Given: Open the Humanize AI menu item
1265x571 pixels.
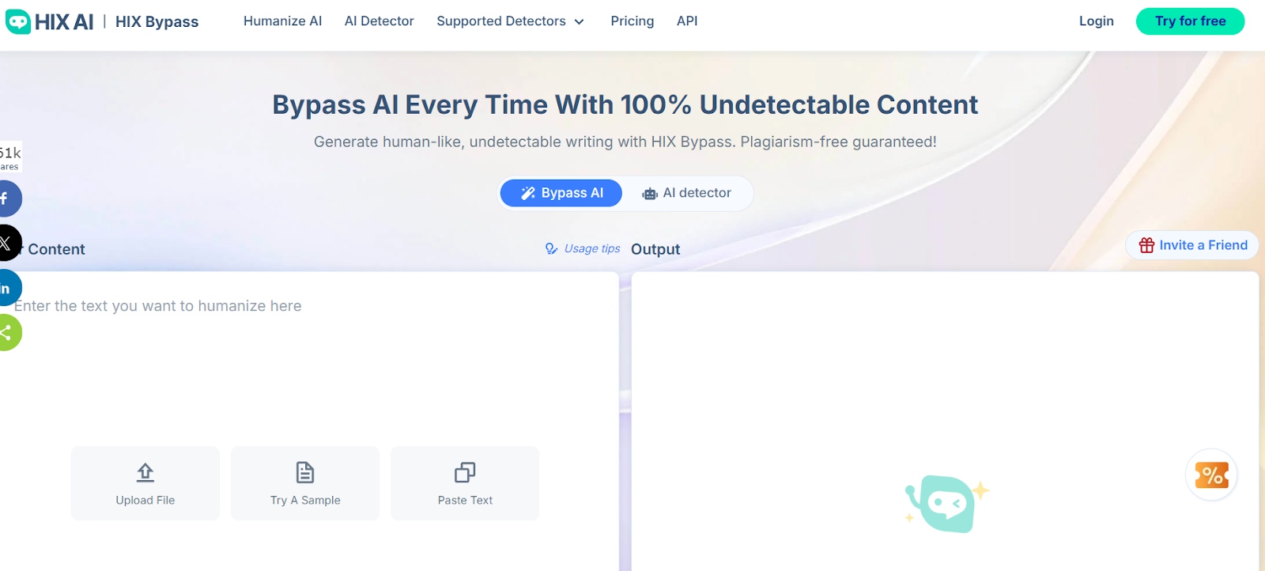Looking at the screenshot, I should coord(282,21).
